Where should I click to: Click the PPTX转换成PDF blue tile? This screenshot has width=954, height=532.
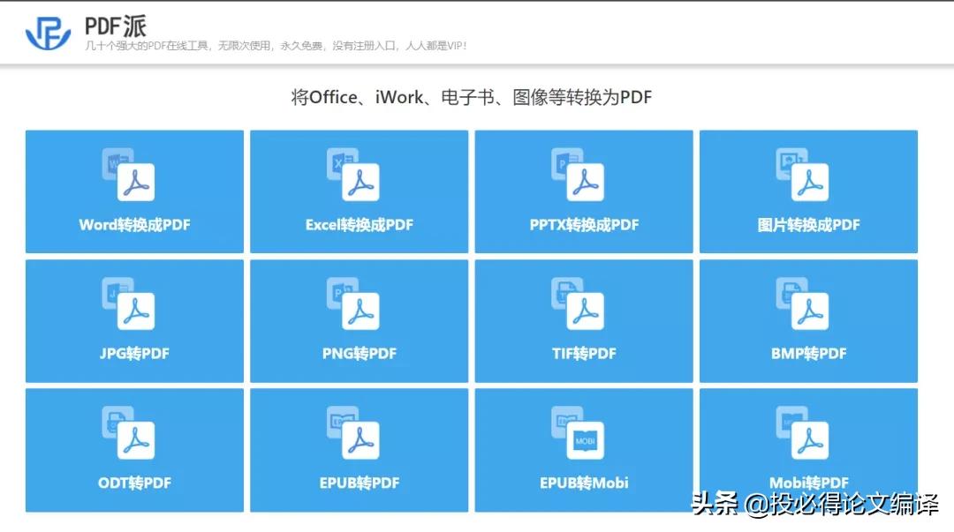pos(582,191)
